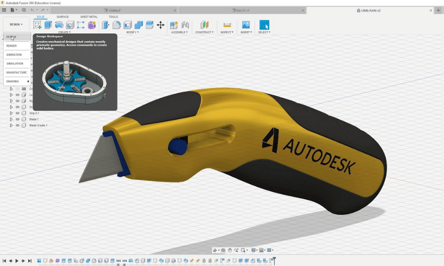Expand the Grip 2:1 component
Viewport: 444px width, 266px height.
pyautogui.click(x=11, y=113)
